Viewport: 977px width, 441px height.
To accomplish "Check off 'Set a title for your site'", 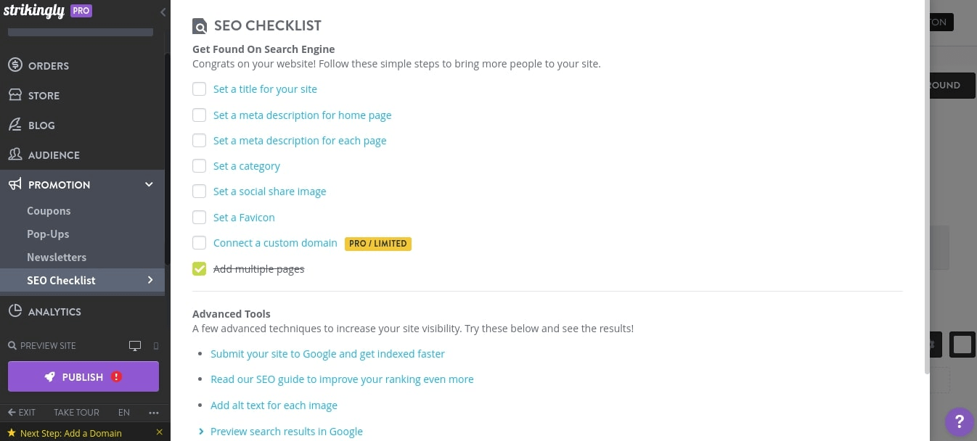I will pos(199,88).
